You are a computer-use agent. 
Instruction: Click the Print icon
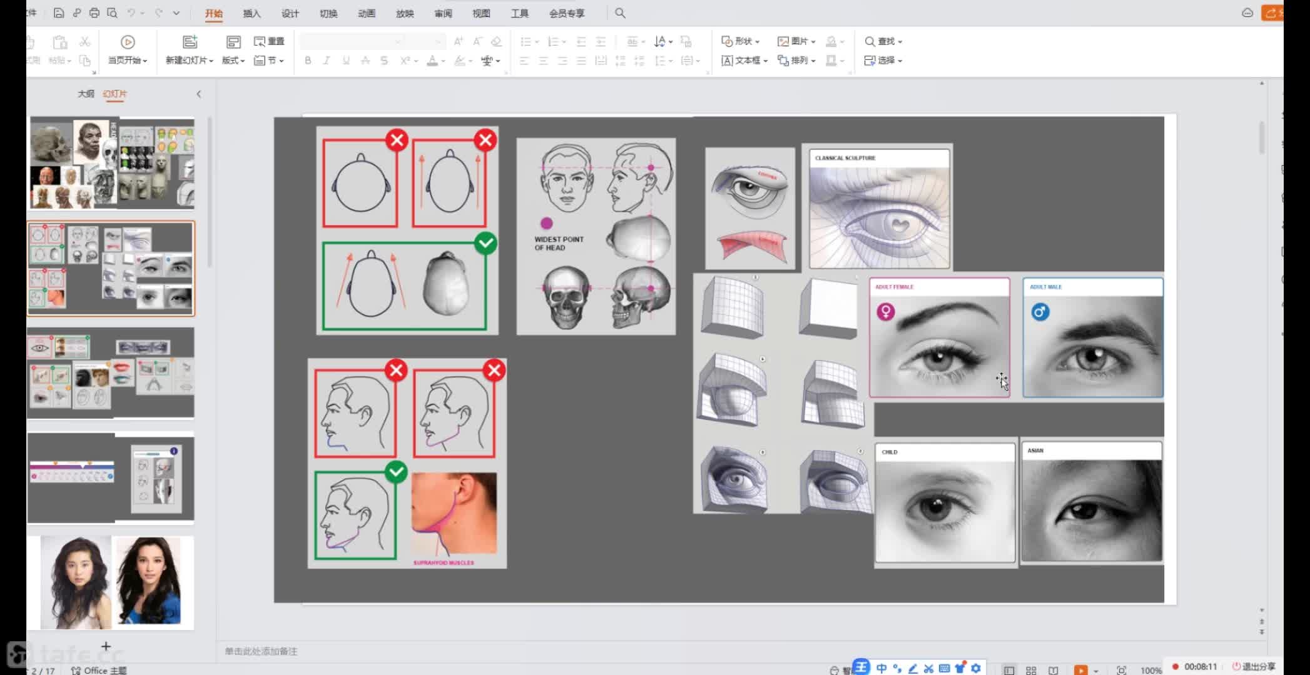94,12
